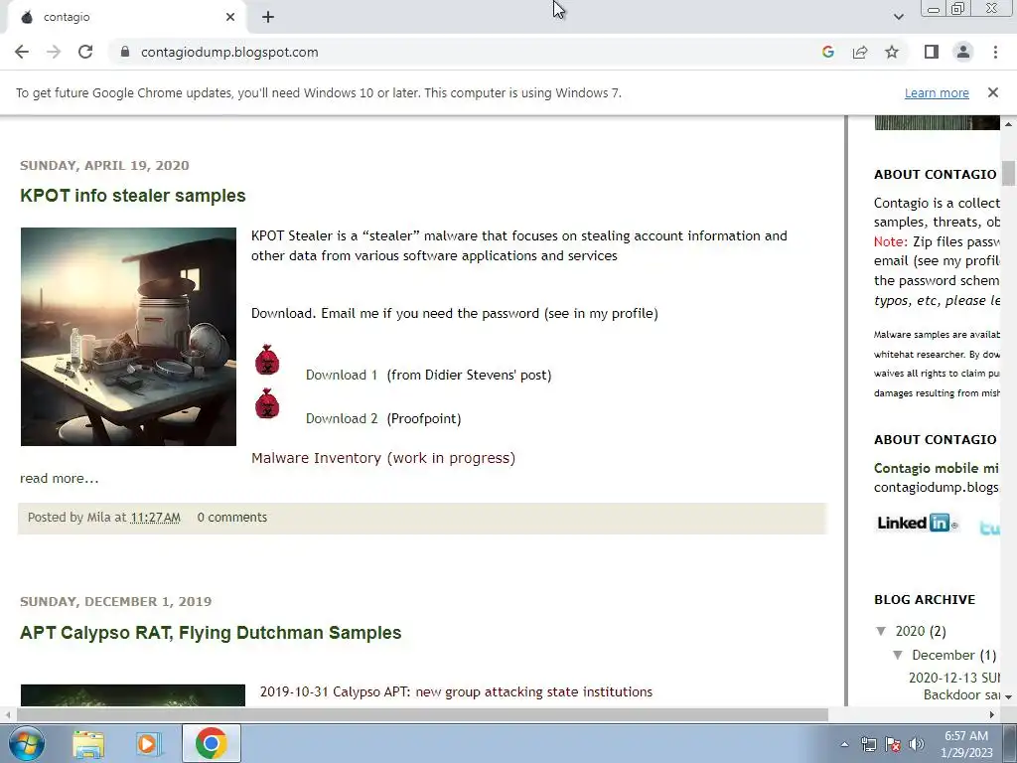Click the sidebar scroll down arrow
Screen dimensions: 1017x763
[1008, 696]
